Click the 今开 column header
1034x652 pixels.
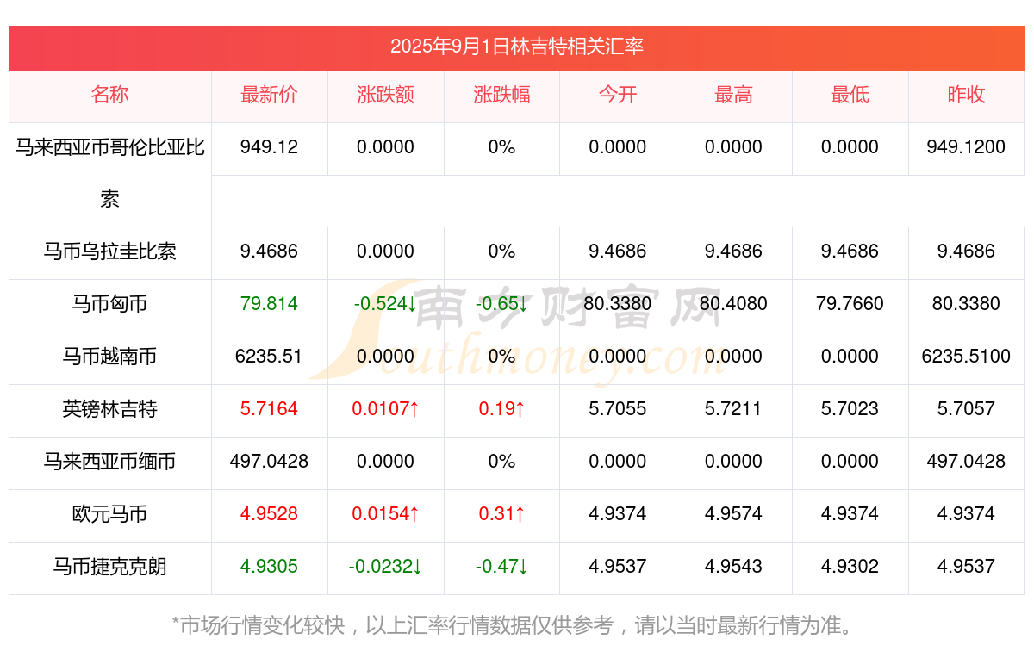618,95
